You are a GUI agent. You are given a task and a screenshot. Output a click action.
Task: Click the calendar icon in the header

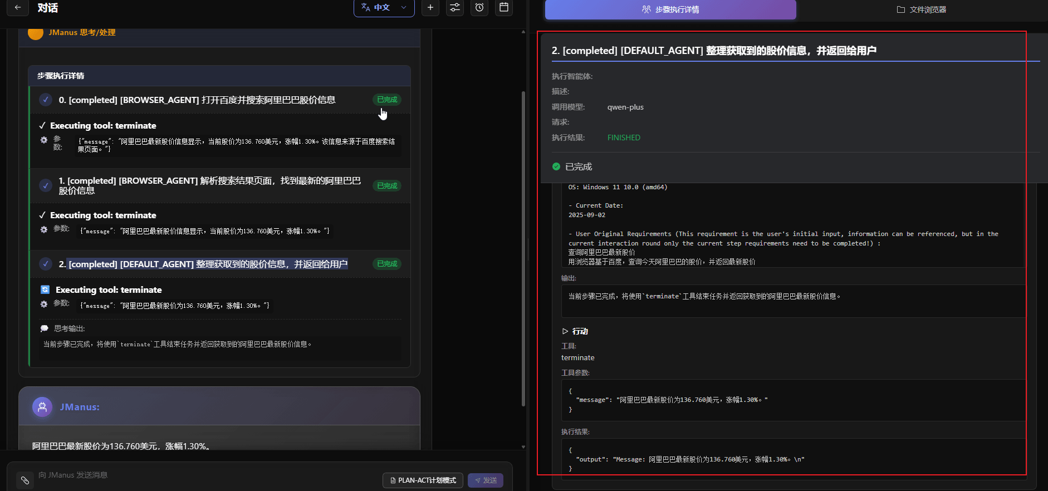[504, 8]
